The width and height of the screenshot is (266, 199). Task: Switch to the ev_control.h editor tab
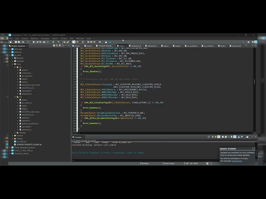(x=191, y=46)
